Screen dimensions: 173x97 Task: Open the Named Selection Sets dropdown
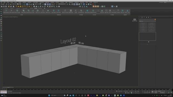coord(62,4)
